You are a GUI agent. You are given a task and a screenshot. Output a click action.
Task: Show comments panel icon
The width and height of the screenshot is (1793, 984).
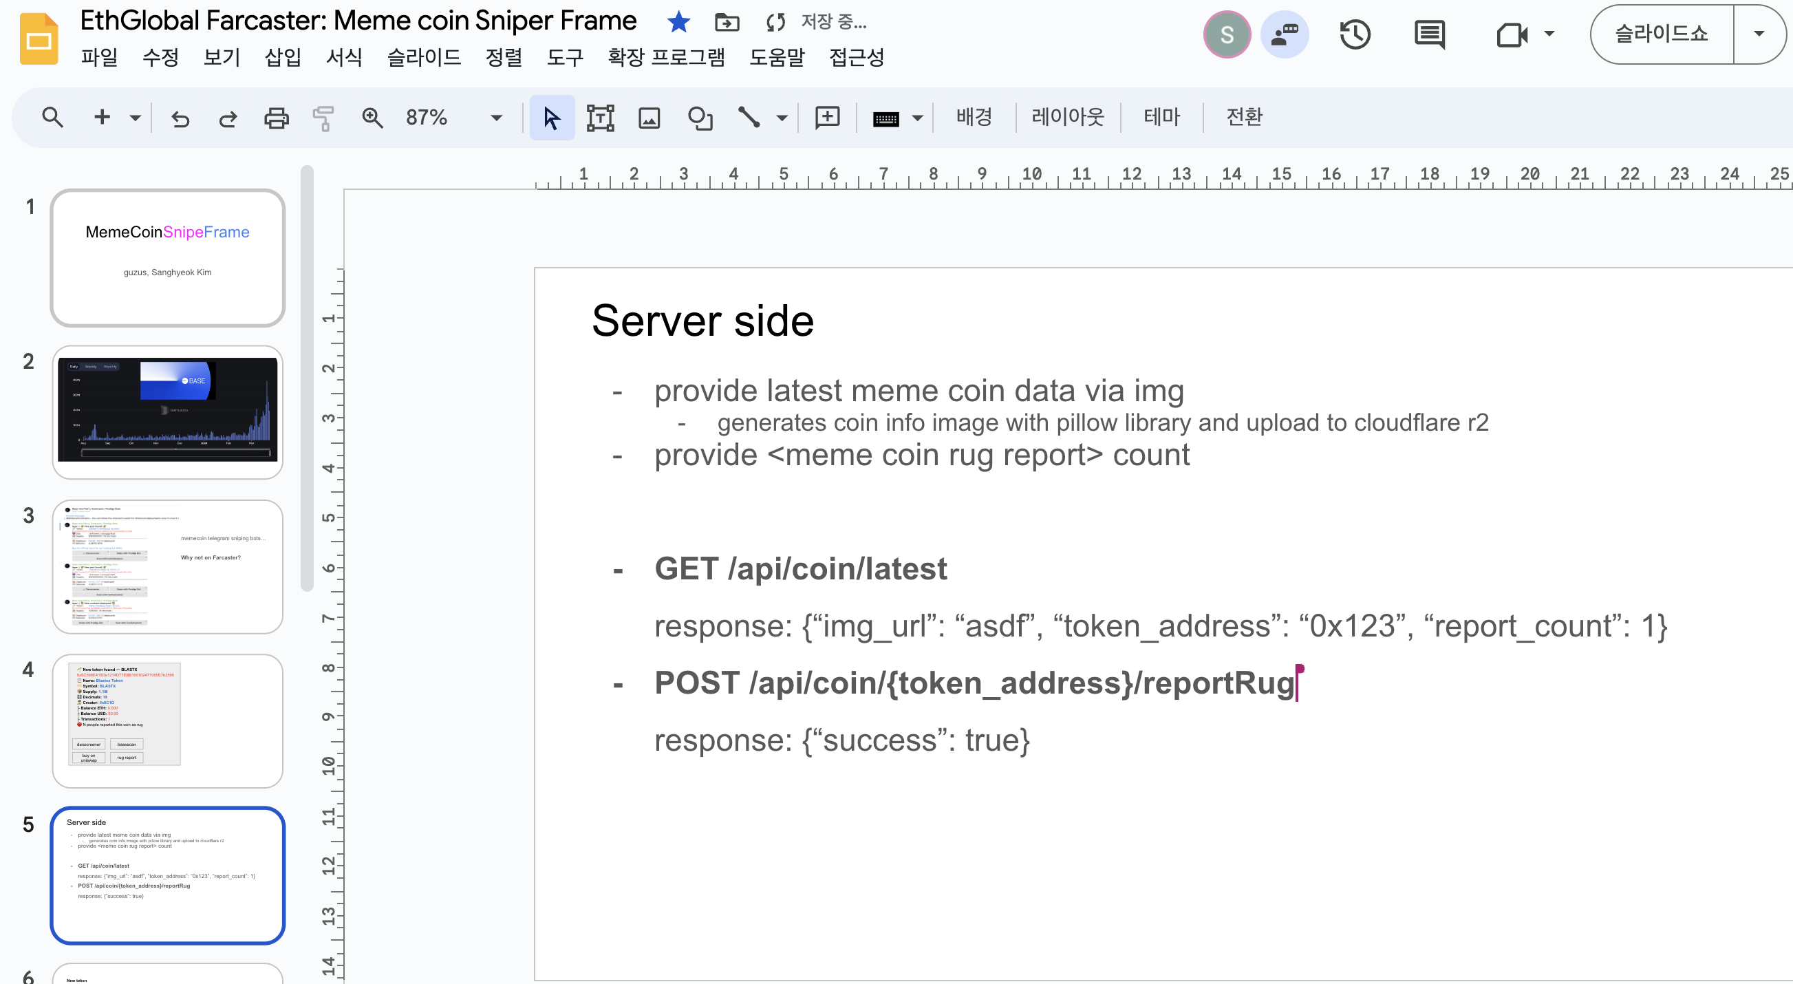point(1430,34)
